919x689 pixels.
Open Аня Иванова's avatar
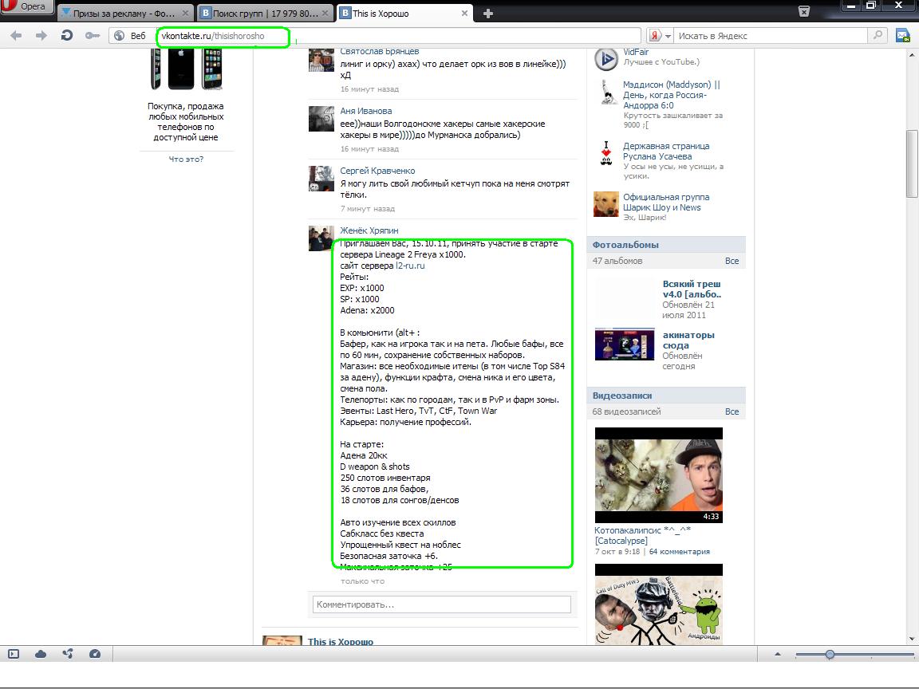[x=321, y=118]
